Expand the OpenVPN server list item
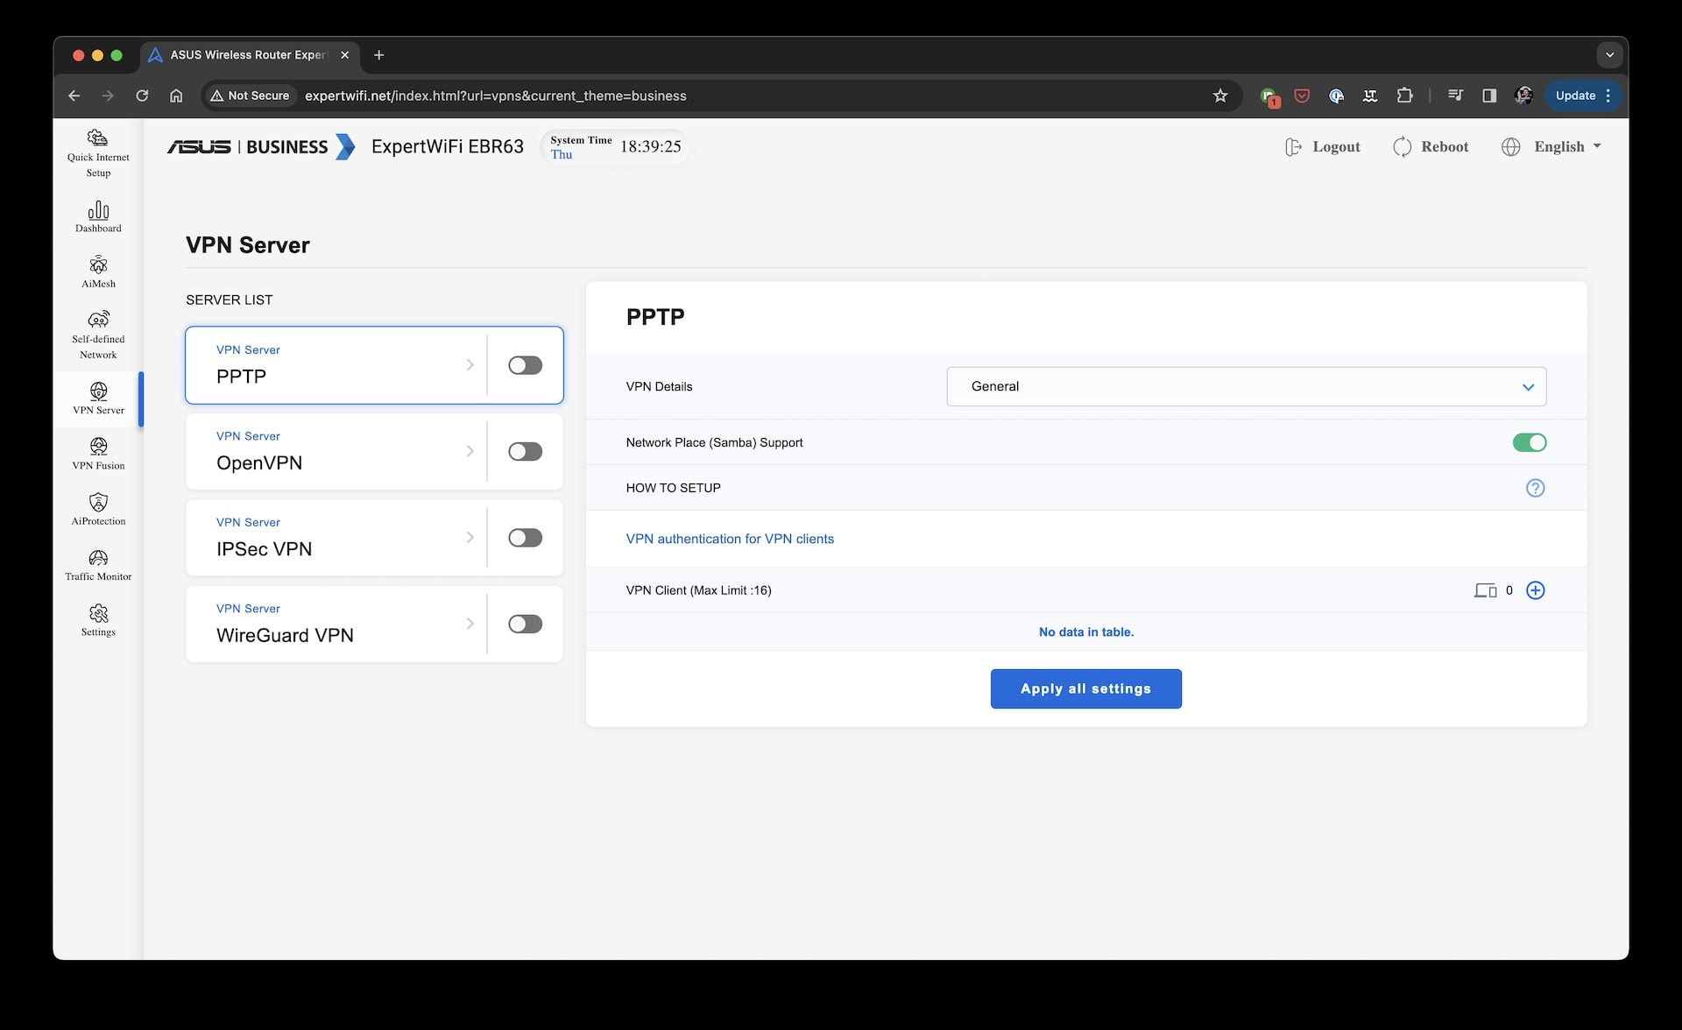Screen dimensions: 1682x1030 pyautogui.click(x=470, y=450)
